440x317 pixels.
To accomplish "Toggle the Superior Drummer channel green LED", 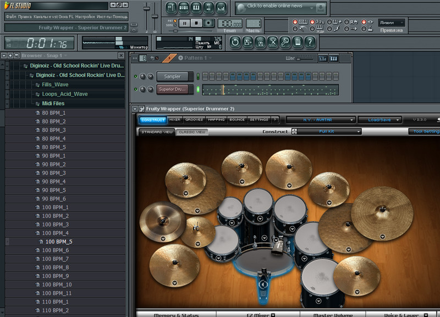I will [198, 89].
